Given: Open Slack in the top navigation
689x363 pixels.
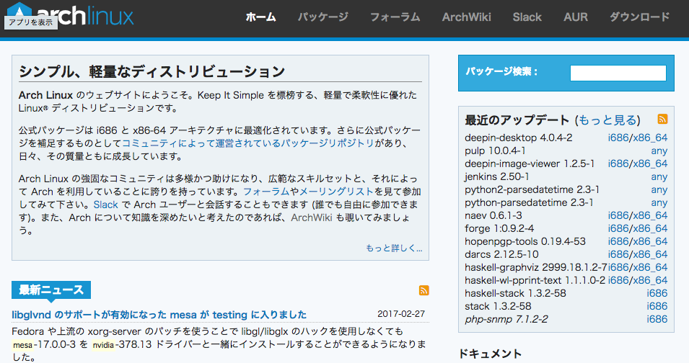Looking at the screenshot, I should pyautogui.click(x=527, y=17).
